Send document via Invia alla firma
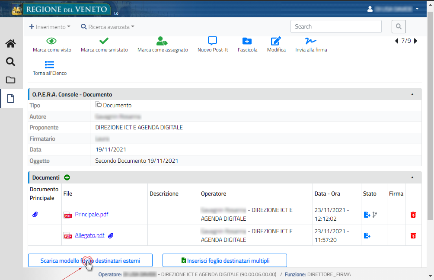Viewport: 434px width, 280px height. pyautogui.click(x=311, y=41)
